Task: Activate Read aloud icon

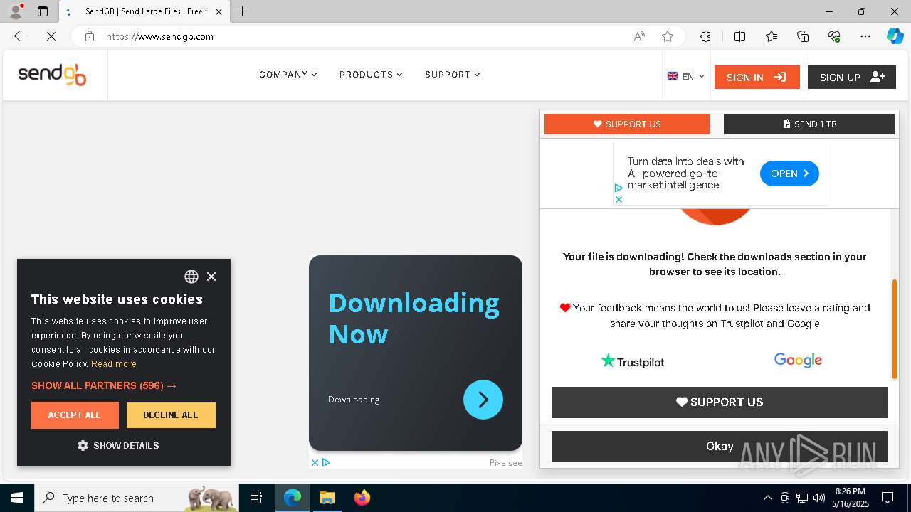Action: pos(639,36)
